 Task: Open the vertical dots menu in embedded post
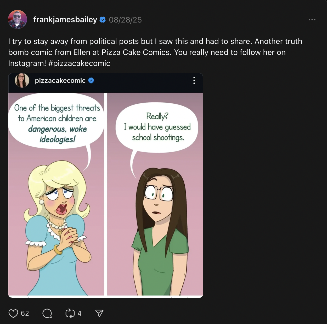pyautogui.click(x=194, y=80)
